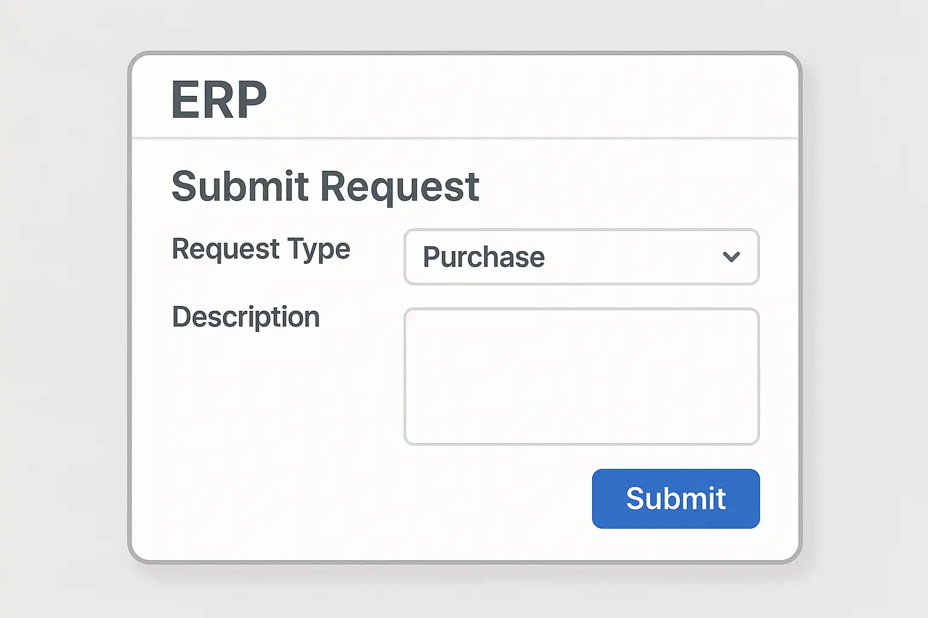
Task: Click the Submit Request heading
Action: 325,186
